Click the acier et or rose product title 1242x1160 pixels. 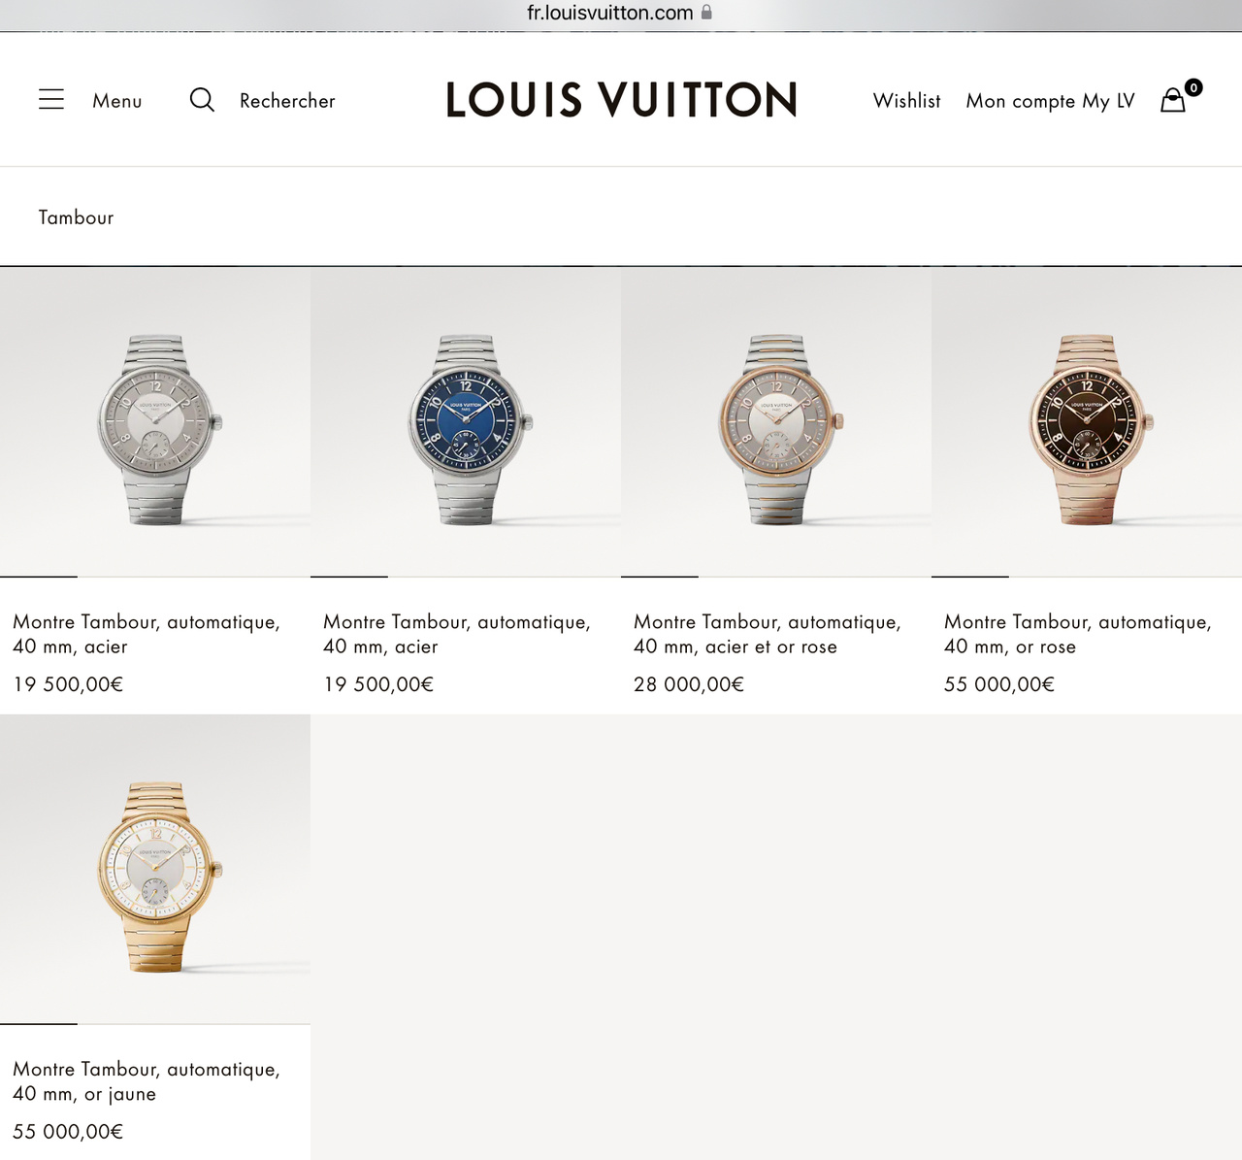pyautogui.click(x=767, y=634)
